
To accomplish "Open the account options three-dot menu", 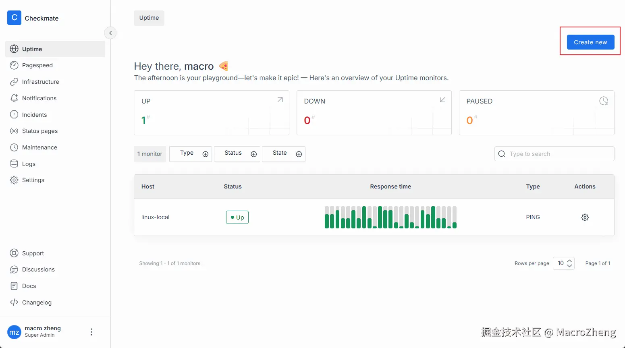I will [91, 332].
